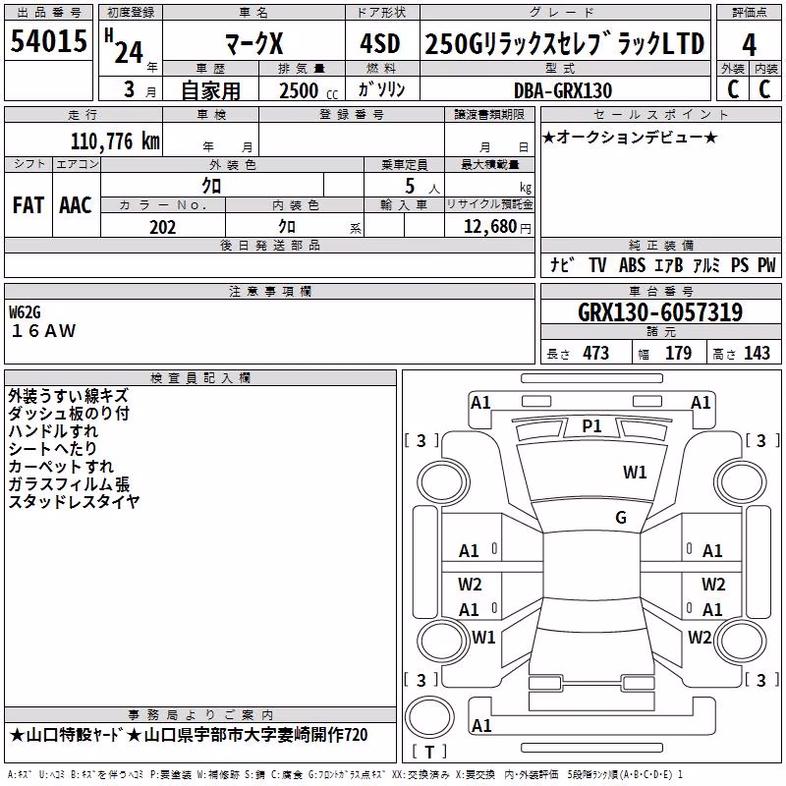Screen dimensions: 786x786
Task: Select the sales point ★オークションデビュー★
Action: (x=630, y=137)
